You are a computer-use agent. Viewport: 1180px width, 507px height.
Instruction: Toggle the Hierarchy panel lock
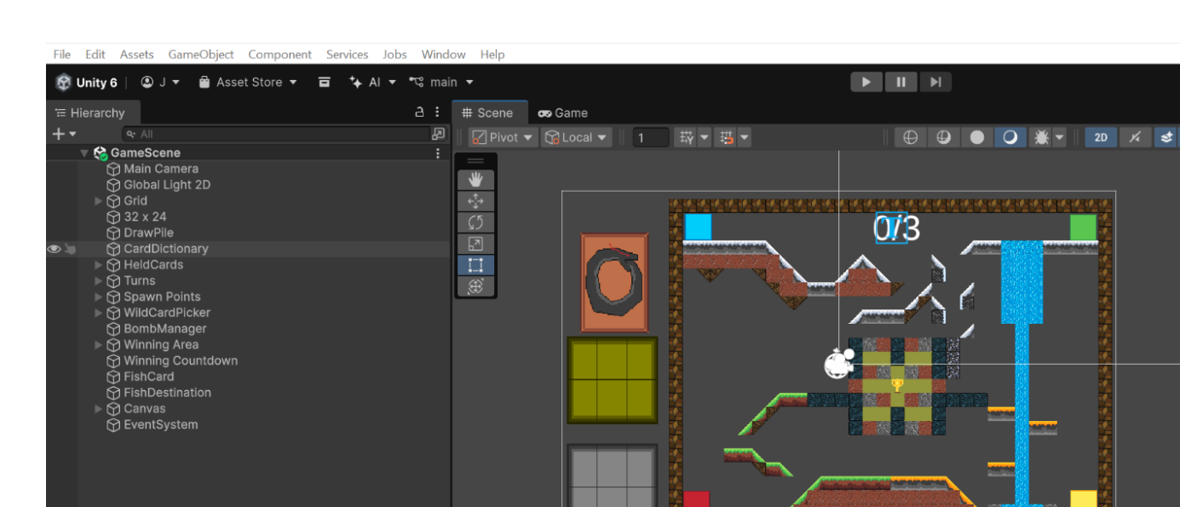[419, 112]
